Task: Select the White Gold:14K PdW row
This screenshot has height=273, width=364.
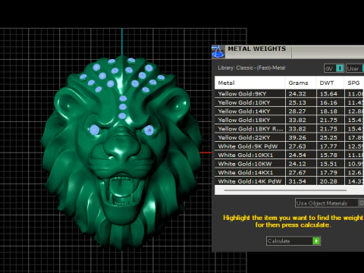Action: [289, 181]
